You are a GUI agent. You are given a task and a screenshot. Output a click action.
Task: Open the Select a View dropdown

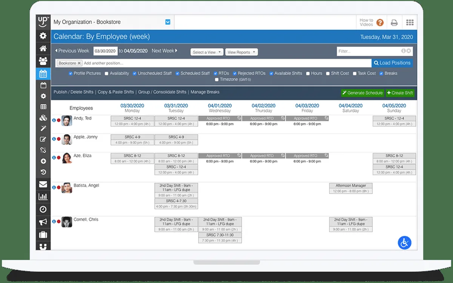click(x=207, y=52)
